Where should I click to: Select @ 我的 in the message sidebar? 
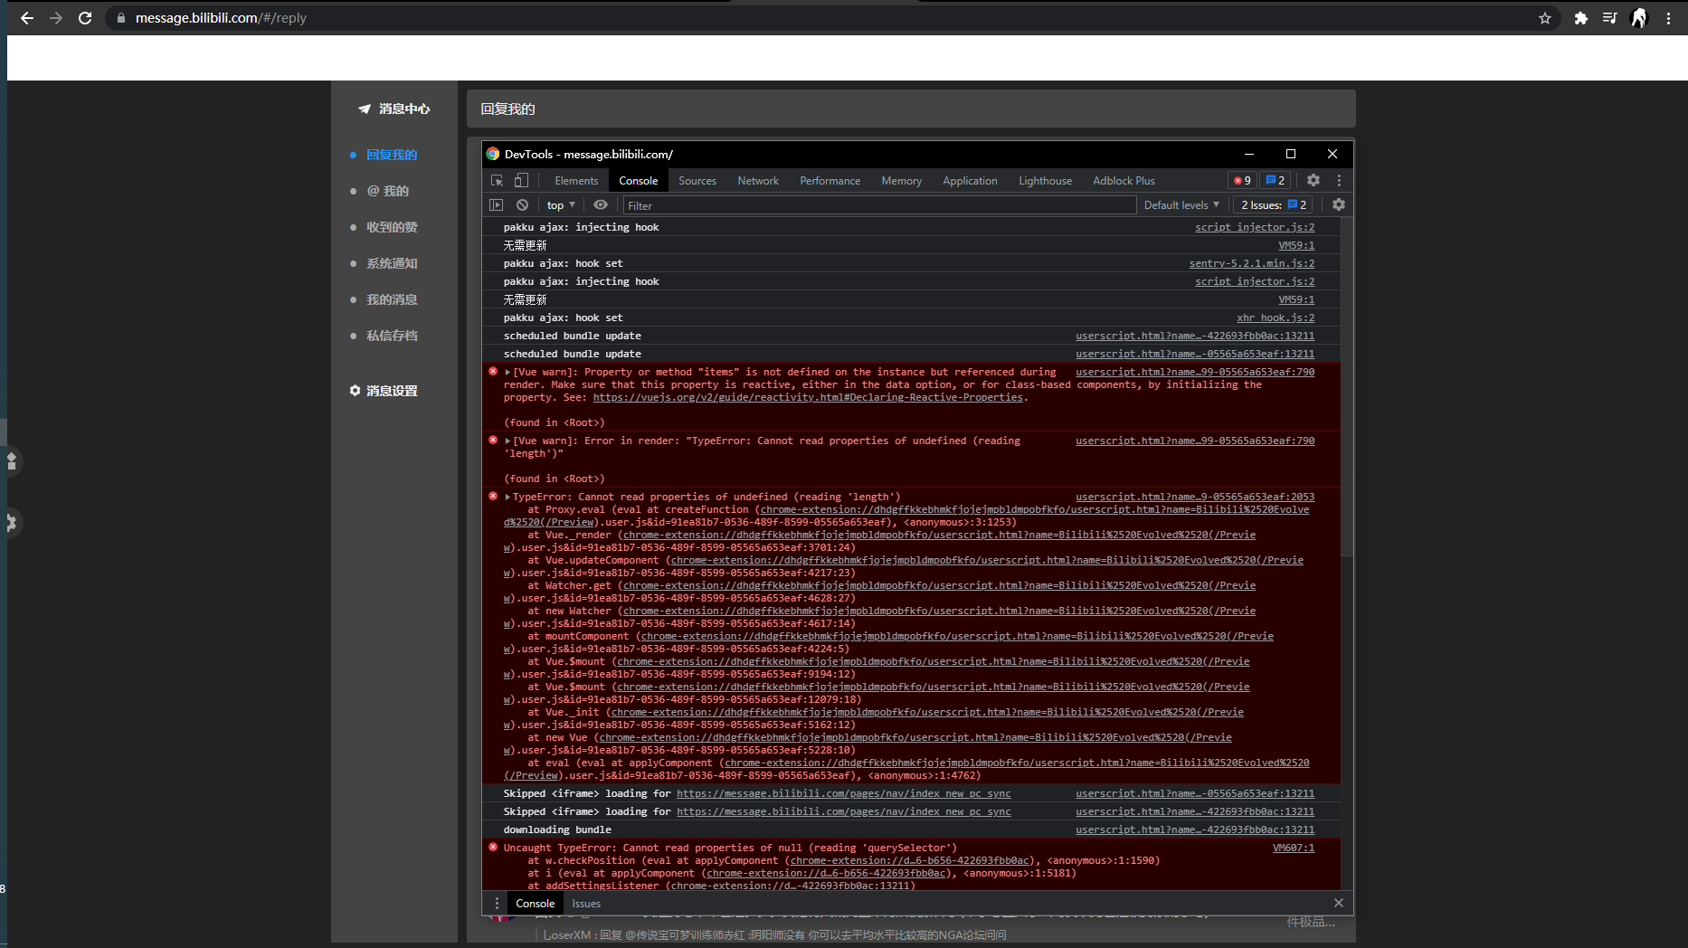click(x=388, y=191)
